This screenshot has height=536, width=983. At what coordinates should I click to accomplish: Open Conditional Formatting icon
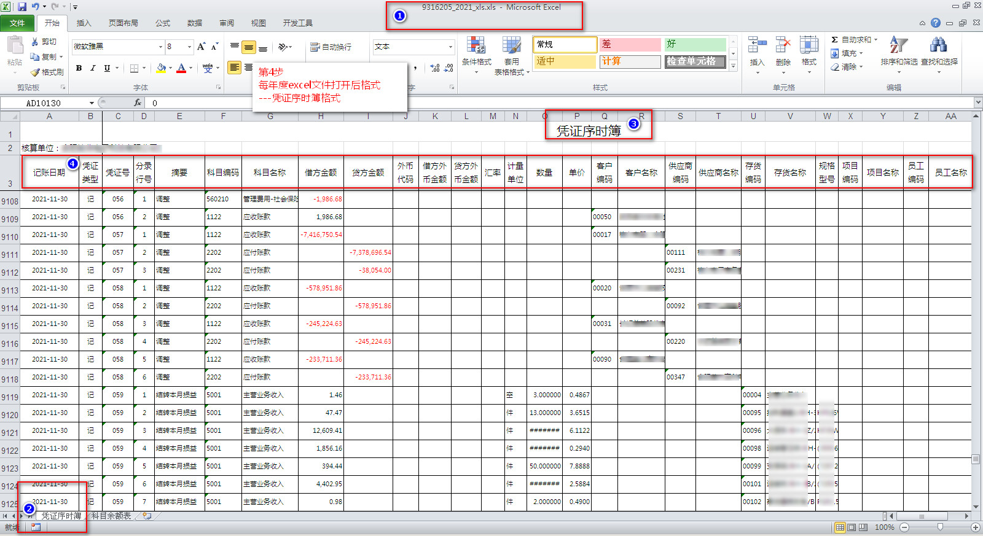476,46
